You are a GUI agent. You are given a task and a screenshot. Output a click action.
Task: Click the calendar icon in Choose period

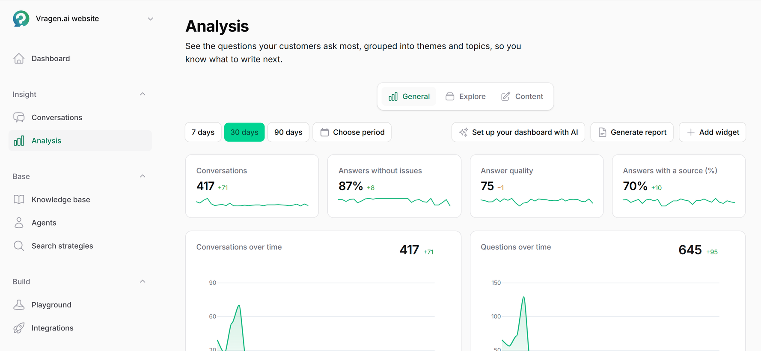(x=324, y=132)
